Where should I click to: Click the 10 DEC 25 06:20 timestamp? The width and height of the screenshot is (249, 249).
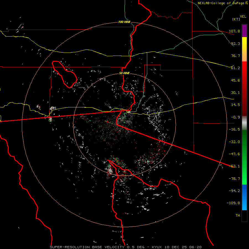(x=183, y=247)
